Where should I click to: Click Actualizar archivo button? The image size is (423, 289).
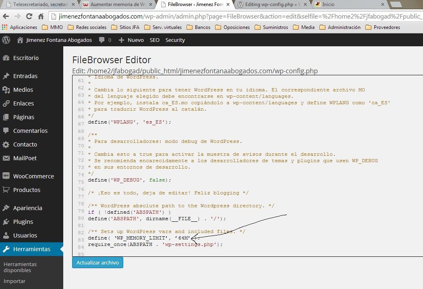[97, 262]
